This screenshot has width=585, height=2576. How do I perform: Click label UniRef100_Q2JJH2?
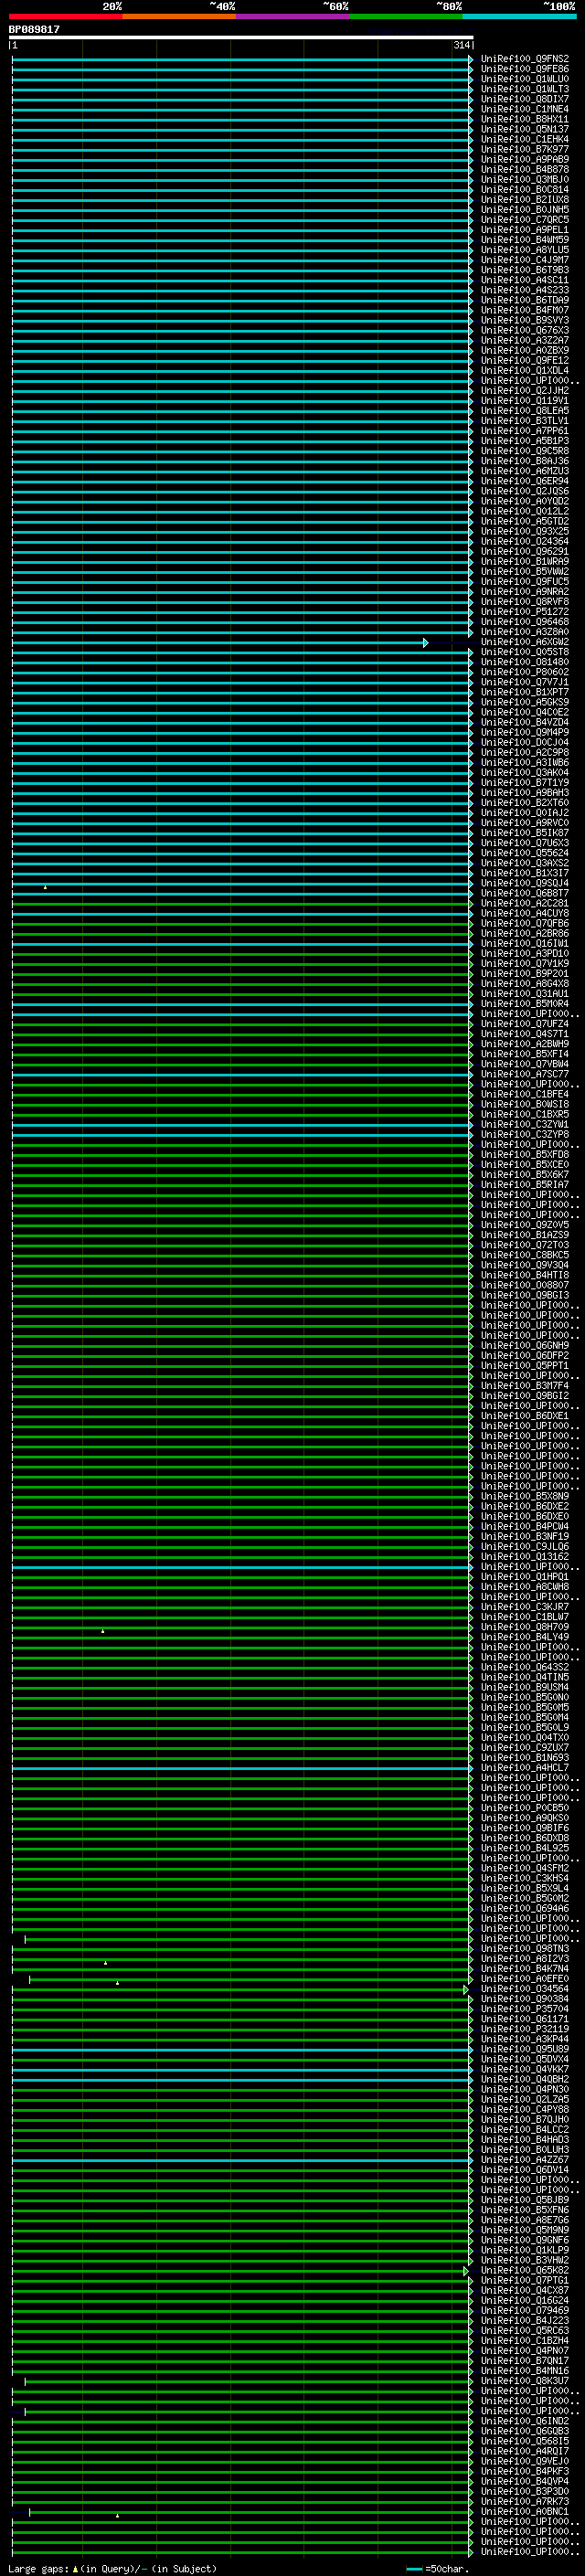coord(525,390)
